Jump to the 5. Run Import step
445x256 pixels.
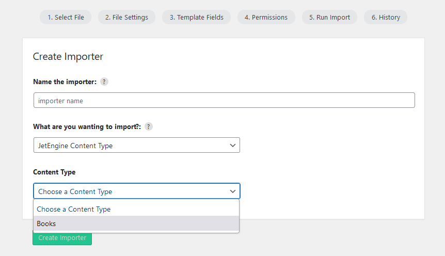329,18
